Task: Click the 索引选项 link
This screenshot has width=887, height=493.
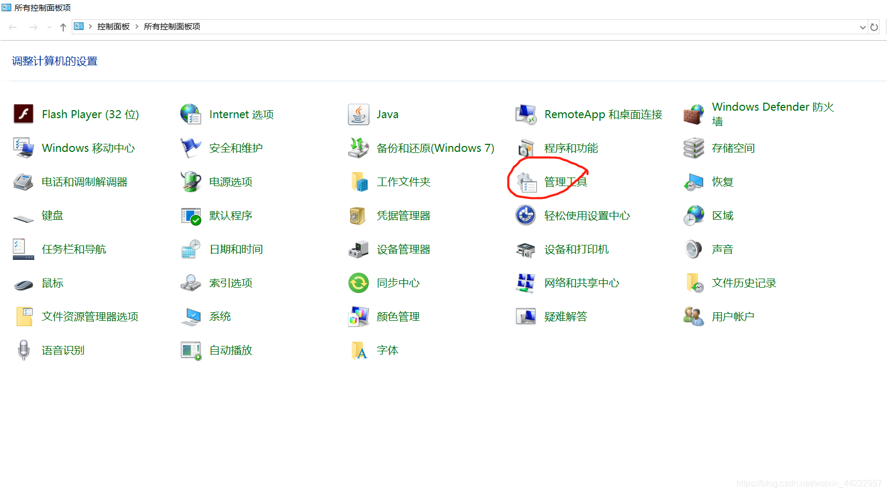Action: coord(231,283)
